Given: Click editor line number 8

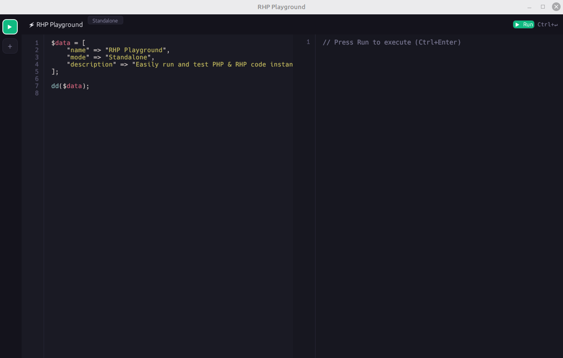Looking at the screenshot, I should (36, 93).
